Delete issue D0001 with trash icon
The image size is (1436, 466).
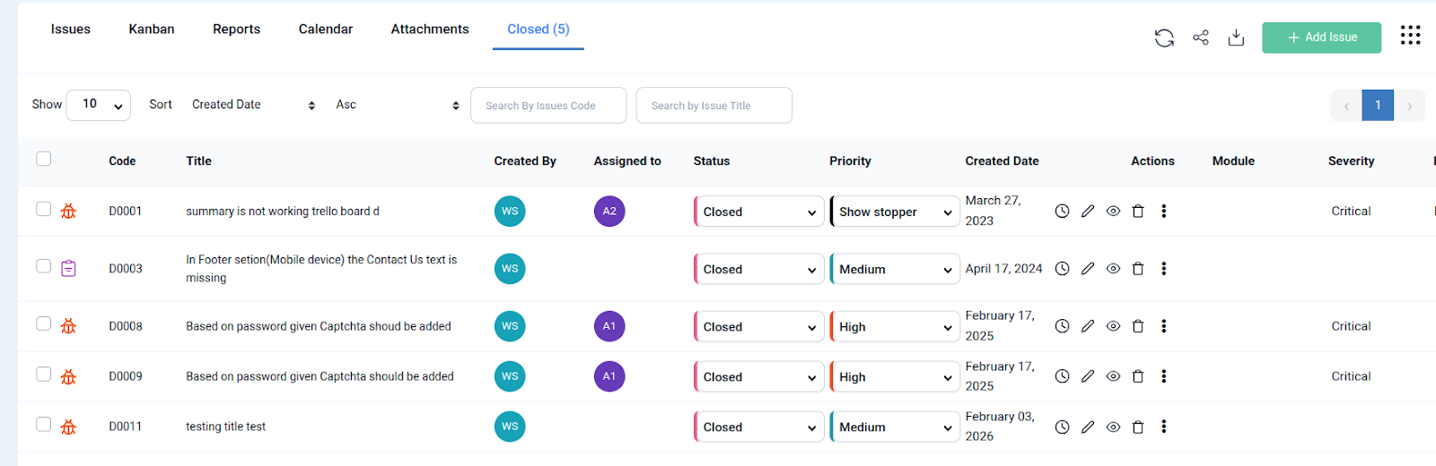[1138, 211]
